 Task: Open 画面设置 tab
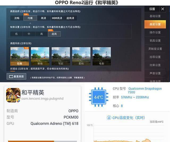[x=155, y=24]
